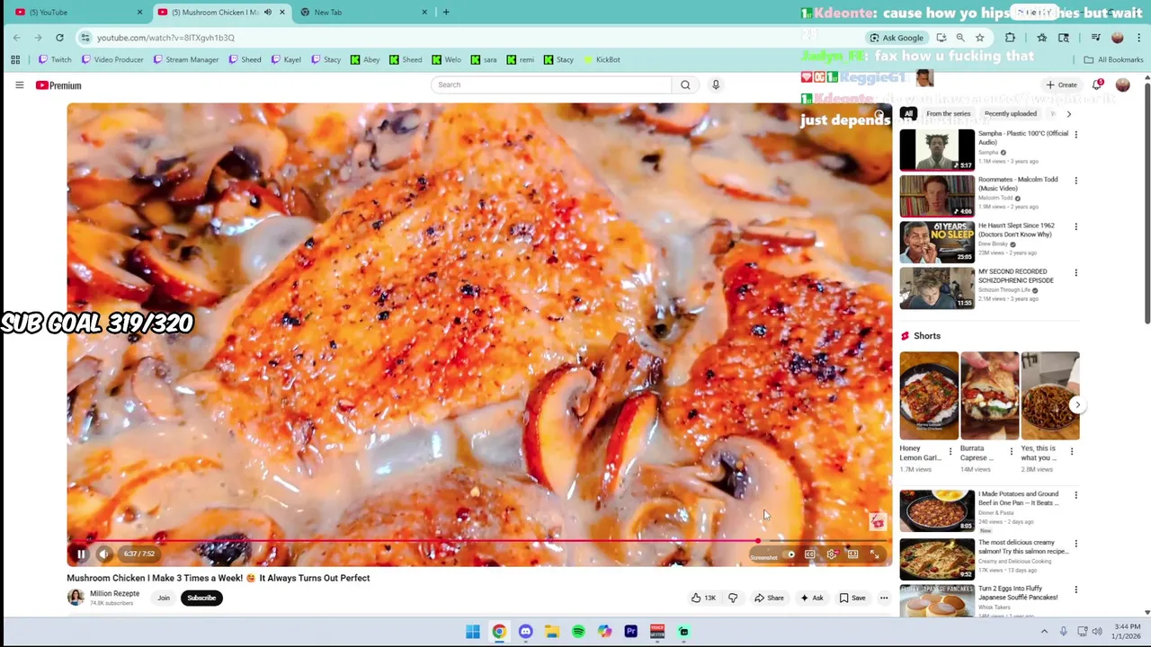The image size is (1151, 647).
Task: Open the player settings gear
Action: click(832, 554)
